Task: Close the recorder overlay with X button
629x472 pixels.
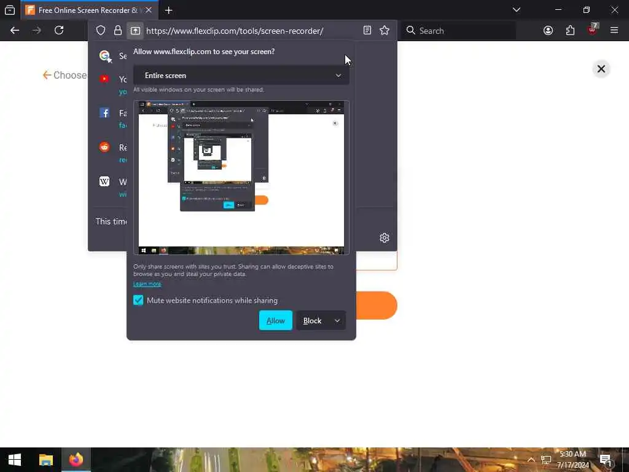Action: tap(601, 69)
